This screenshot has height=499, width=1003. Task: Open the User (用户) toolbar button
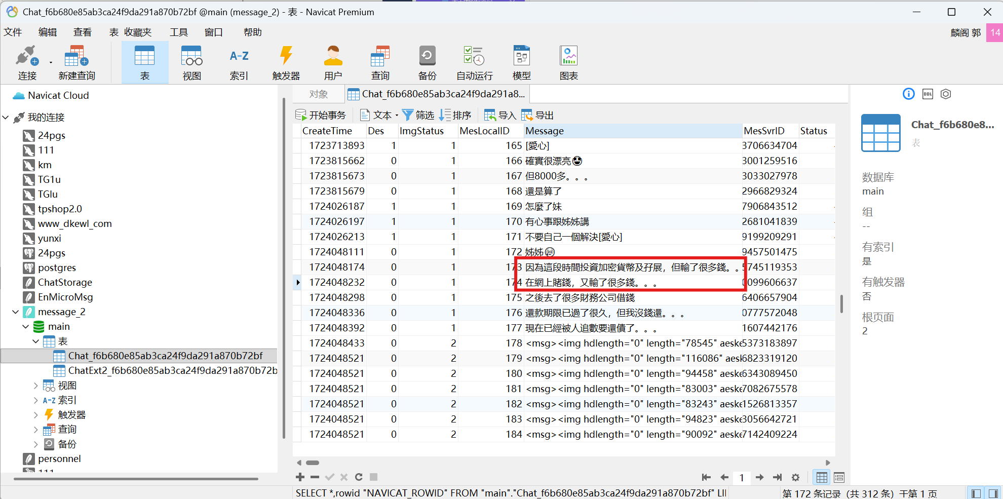333,62
